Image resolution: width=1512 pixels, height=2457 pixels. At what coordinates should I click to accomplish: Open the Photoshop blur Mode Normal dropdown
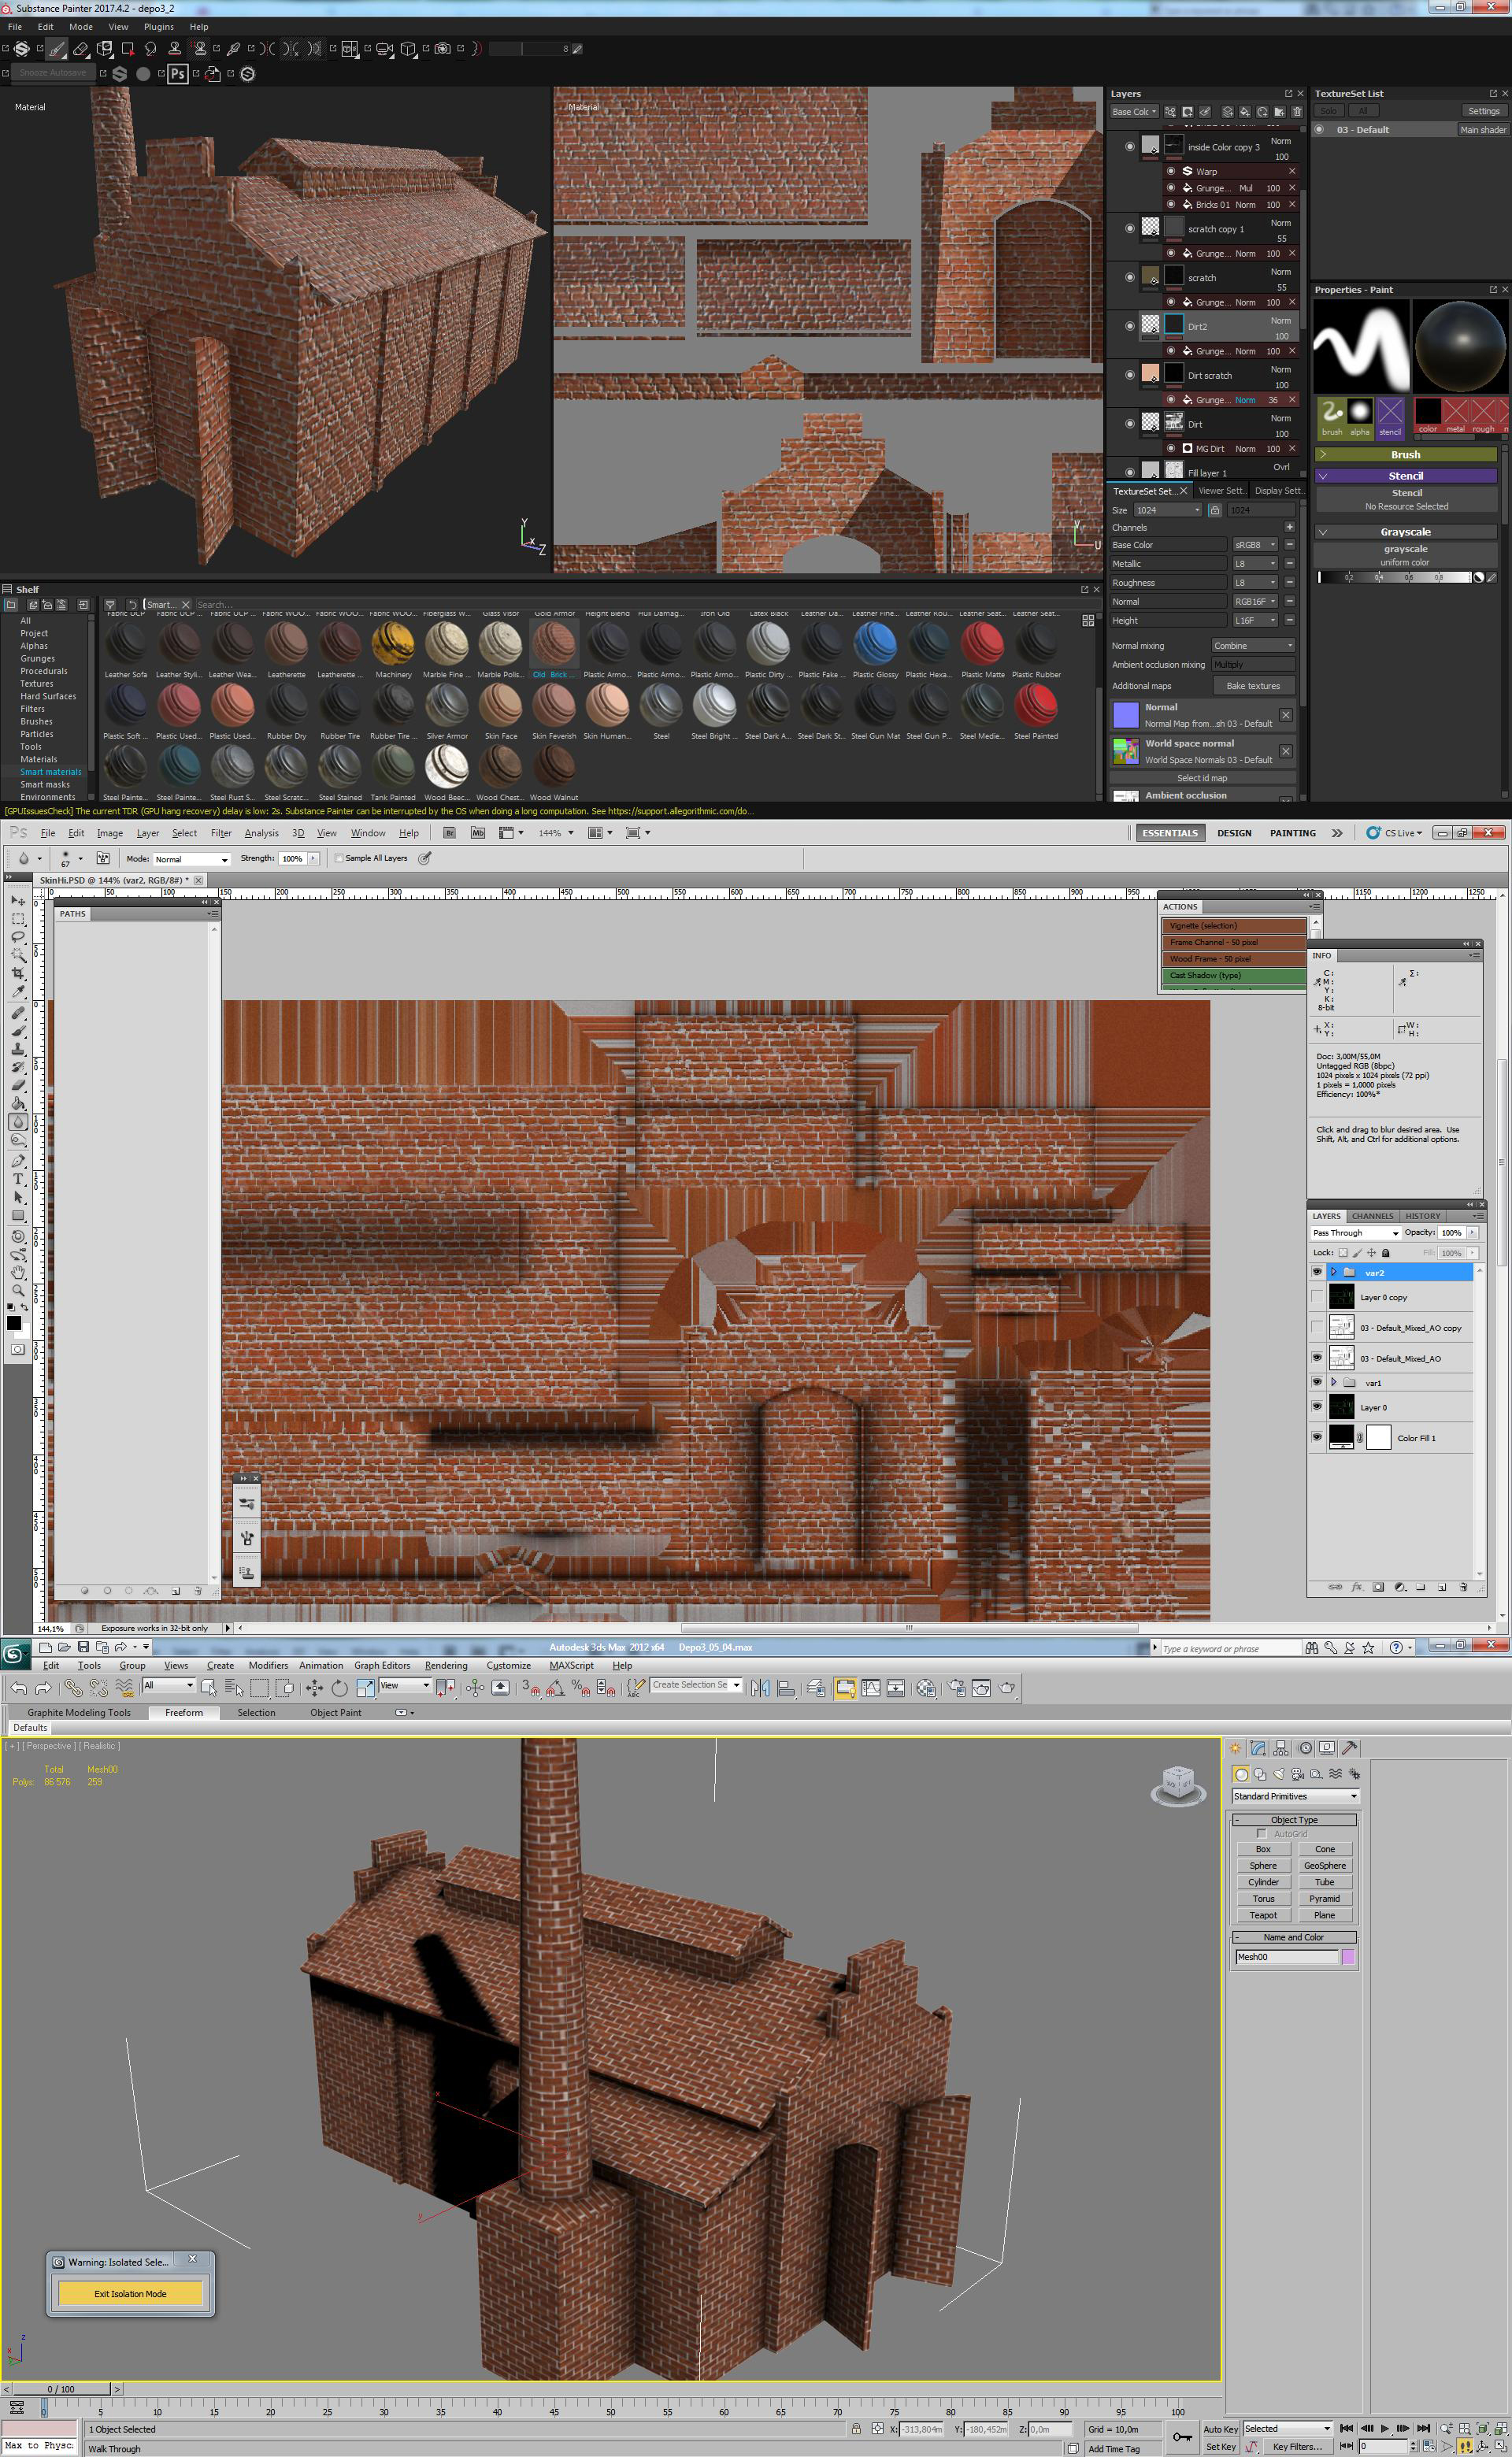pyautogui.click(x=191, y=859)
